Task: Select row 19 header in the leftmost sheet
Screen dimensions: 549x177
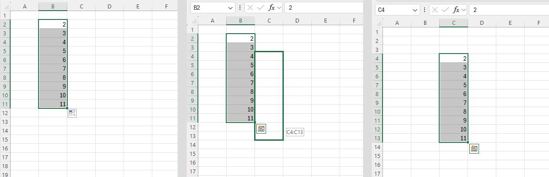Action: point(5,174)
